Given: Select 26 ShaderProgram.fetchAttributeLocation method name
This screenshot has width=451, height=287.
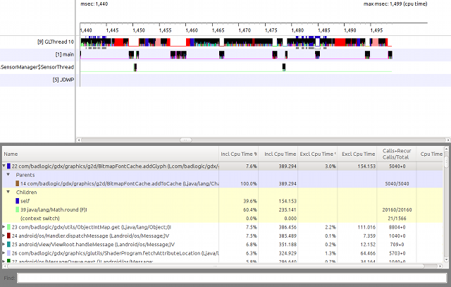Looking at the screenshot, I should click(x=116, y=253).
